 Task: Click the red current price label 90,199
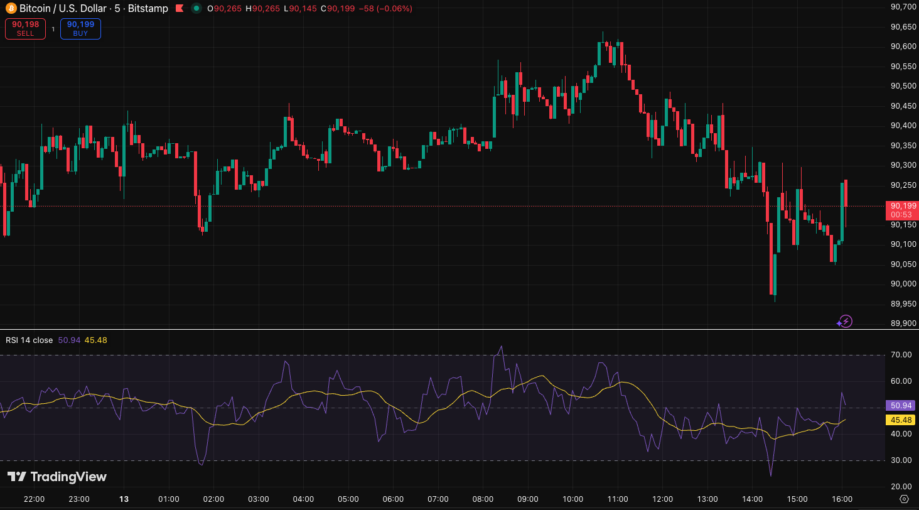902,206
